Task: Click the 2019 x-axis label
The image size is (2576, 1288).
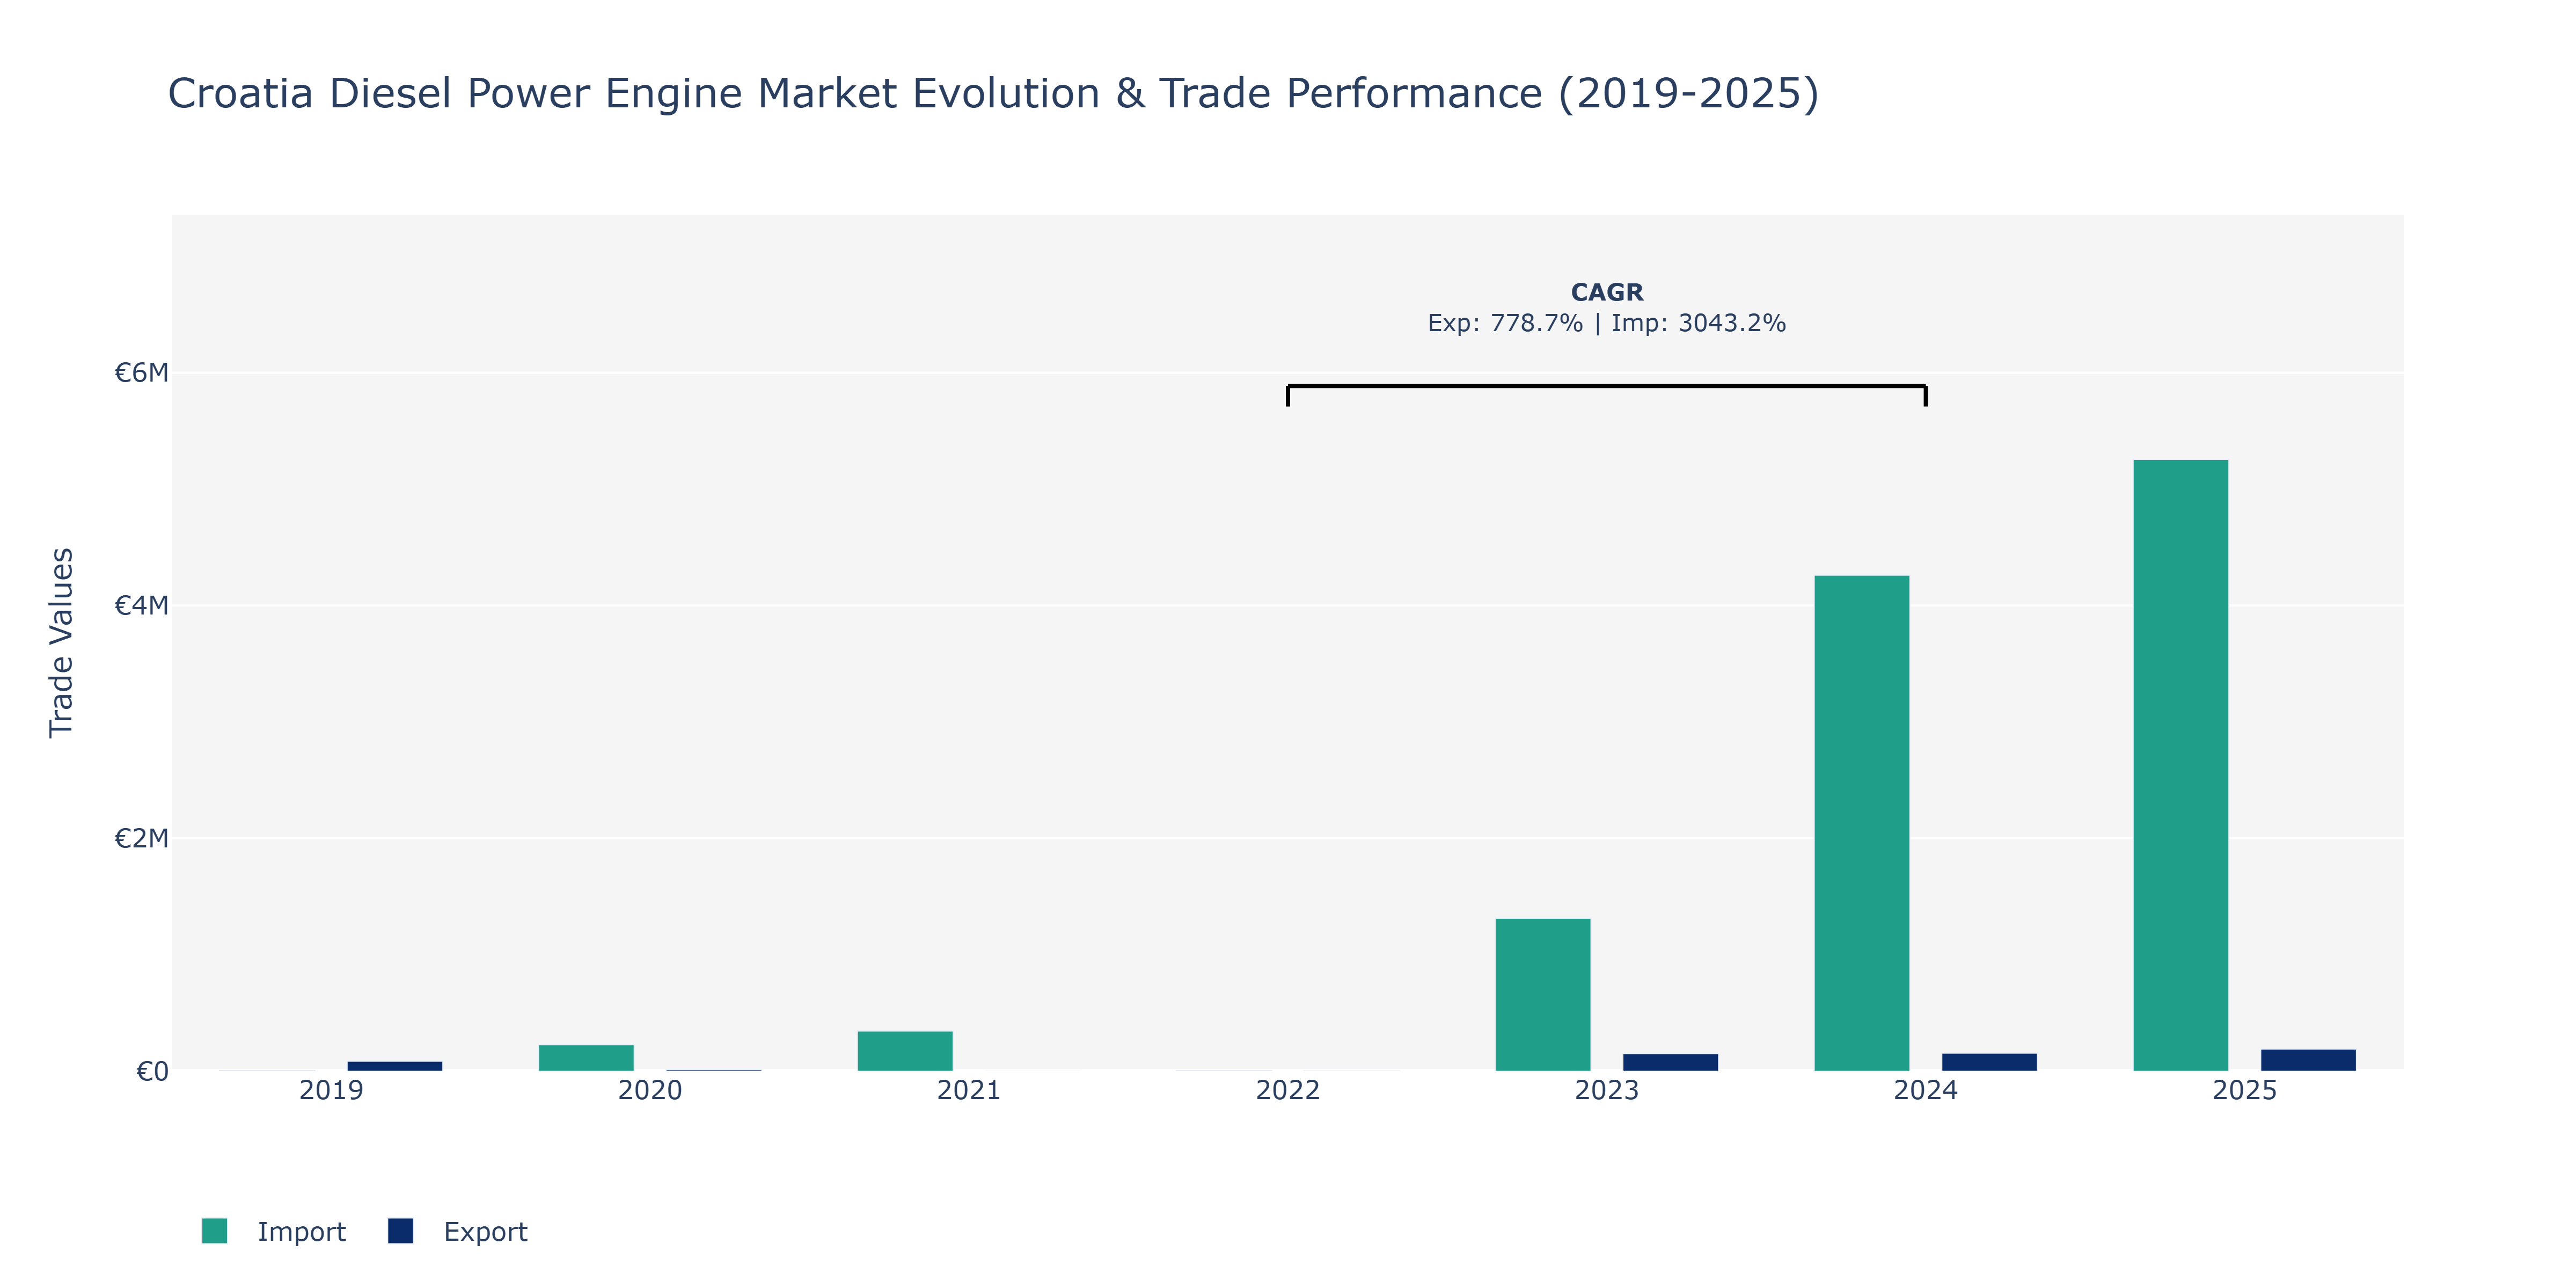Action: 331,1090
